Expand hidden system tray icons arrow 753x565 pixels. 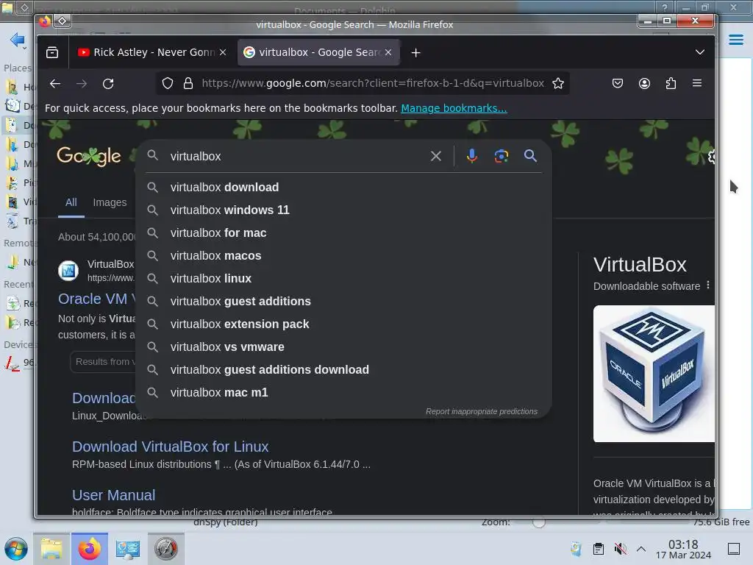(641, 549)
